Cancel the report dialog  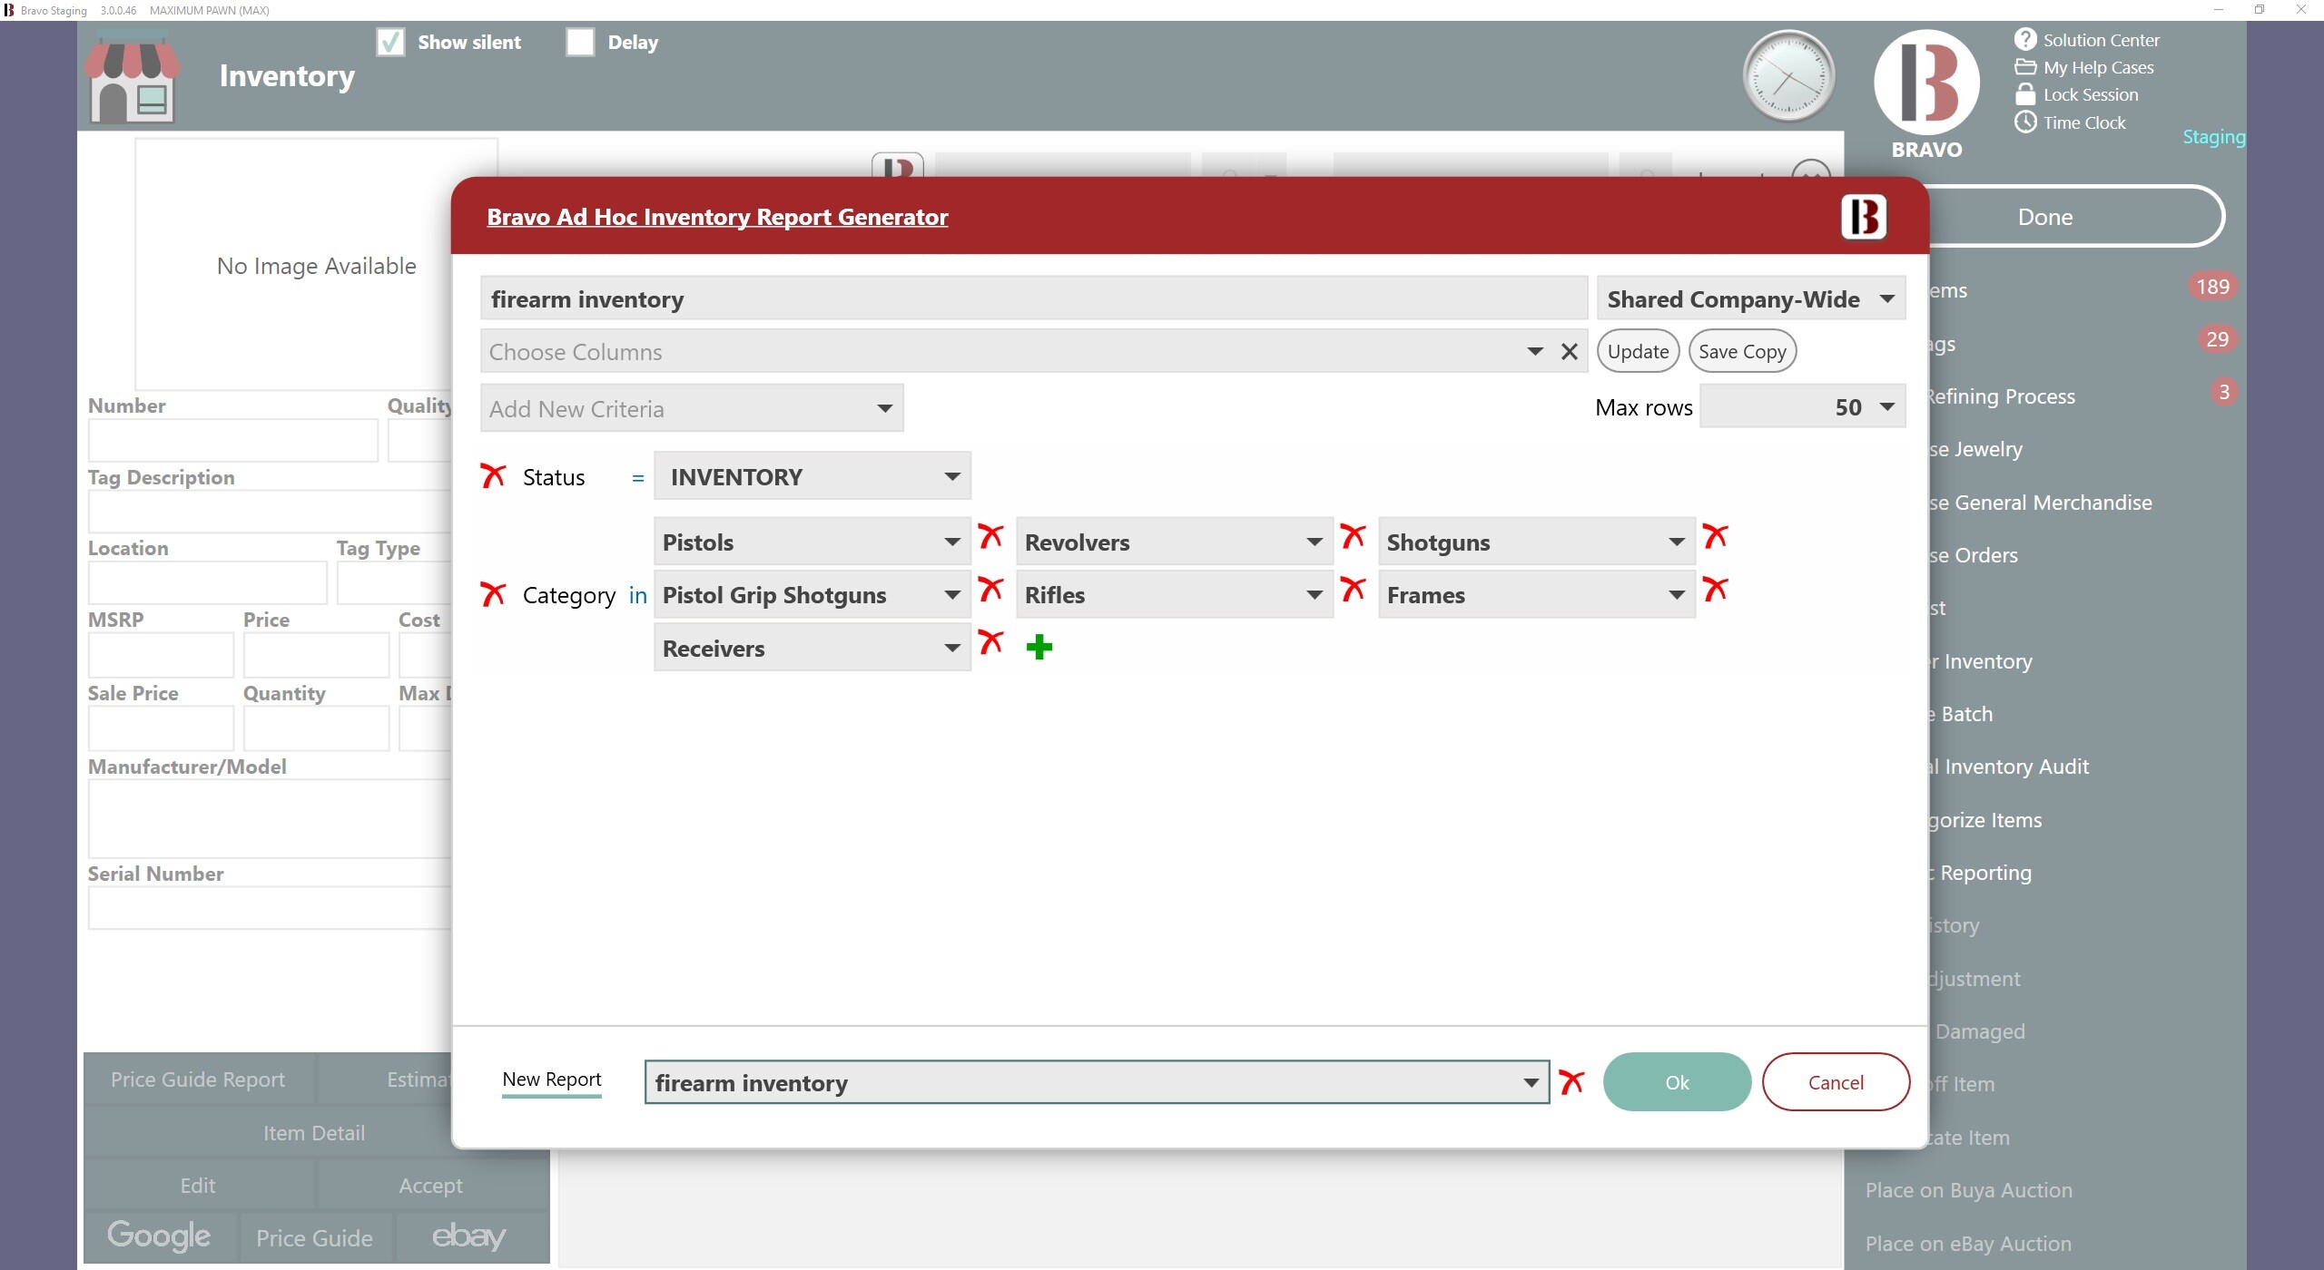click(x=1836, y=1081)
